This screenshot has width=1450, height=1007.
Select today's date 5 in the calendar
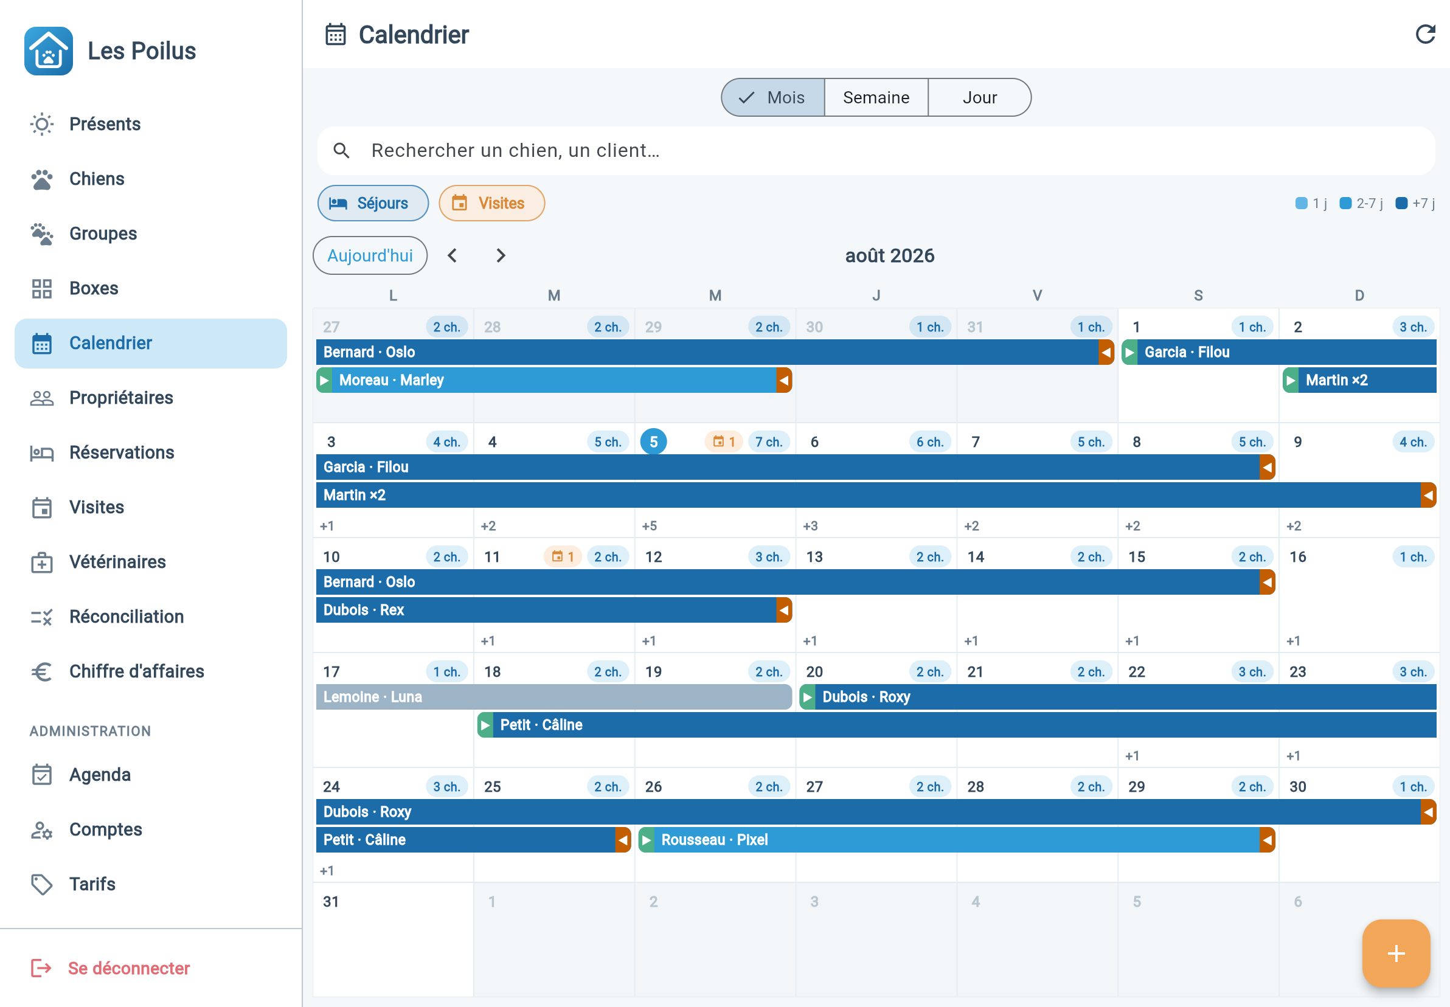tap(654, 441)
